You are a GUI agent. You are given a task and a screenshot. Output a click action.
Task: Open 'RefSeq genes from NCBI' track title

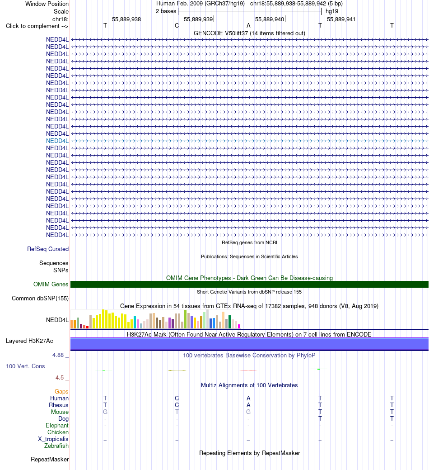(x=249, y=242)
